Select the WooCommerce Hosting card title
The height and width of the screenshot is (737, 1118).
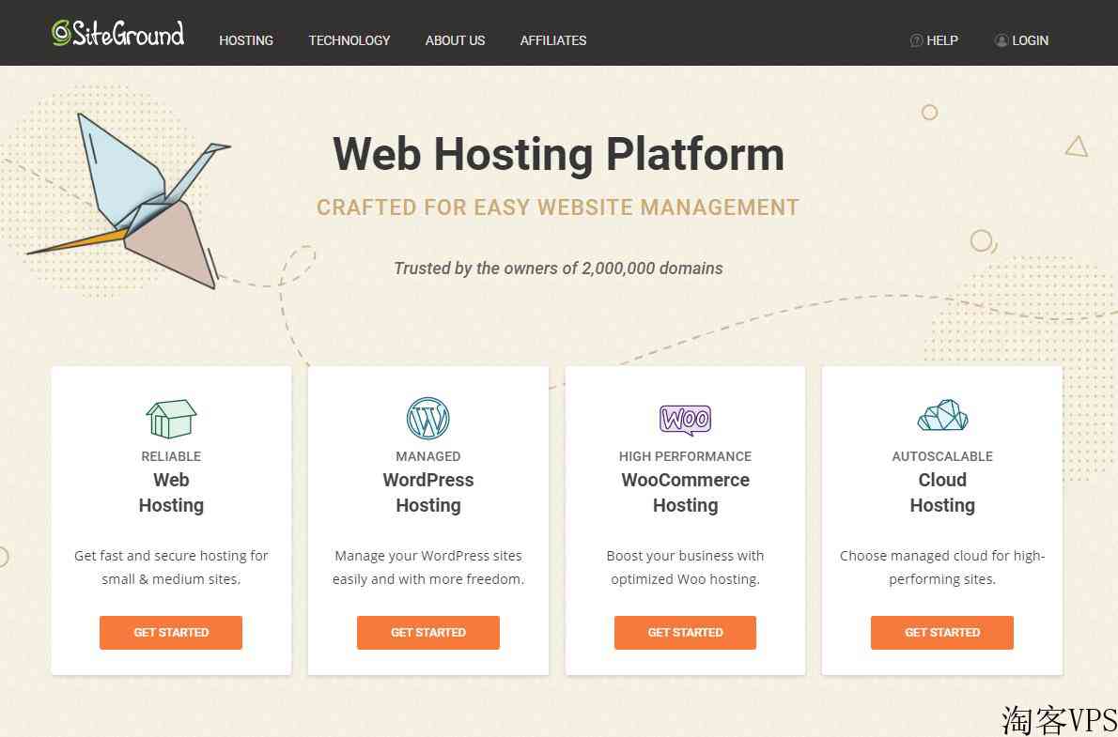[685, 493]
